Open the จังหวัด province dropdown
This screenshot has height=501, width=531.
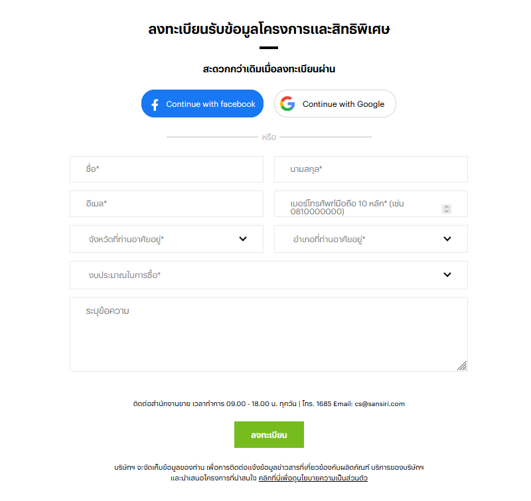pyautogui.click(x=167, y=239)
